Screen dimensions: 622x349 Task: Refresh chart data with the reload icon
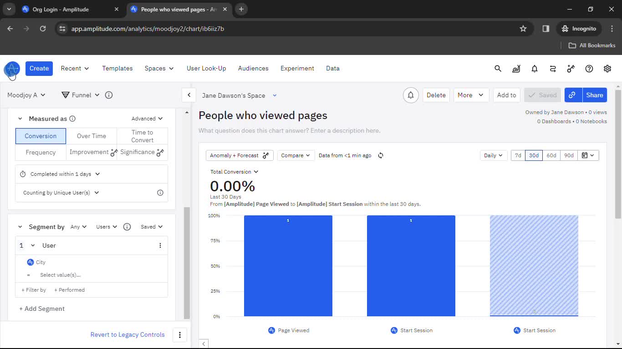click(x=381, y=155)
